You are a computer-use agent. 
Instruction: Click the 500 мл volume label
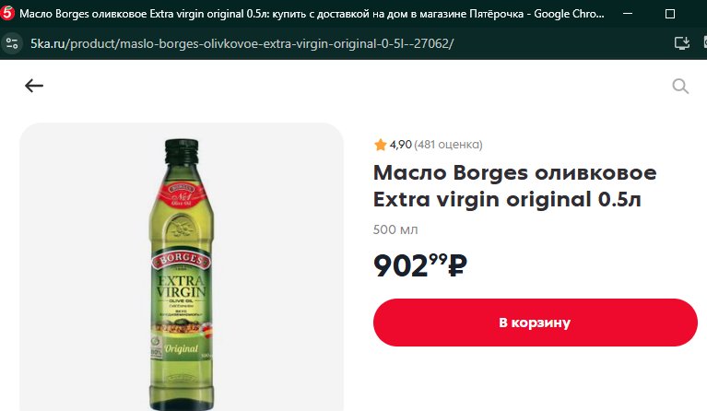coord(395,229)
